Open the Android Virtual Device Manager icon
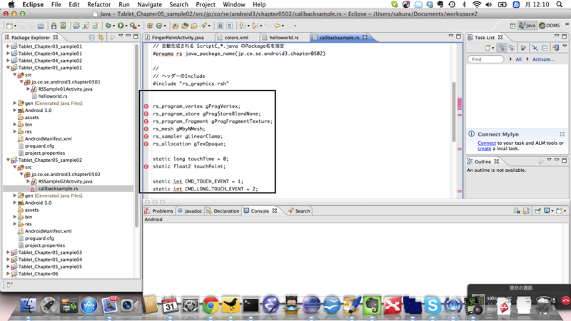 (x=63, y=26)
